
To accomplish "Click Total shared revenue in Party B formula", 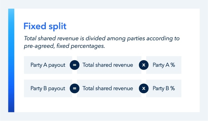I will tap(108, 89).
